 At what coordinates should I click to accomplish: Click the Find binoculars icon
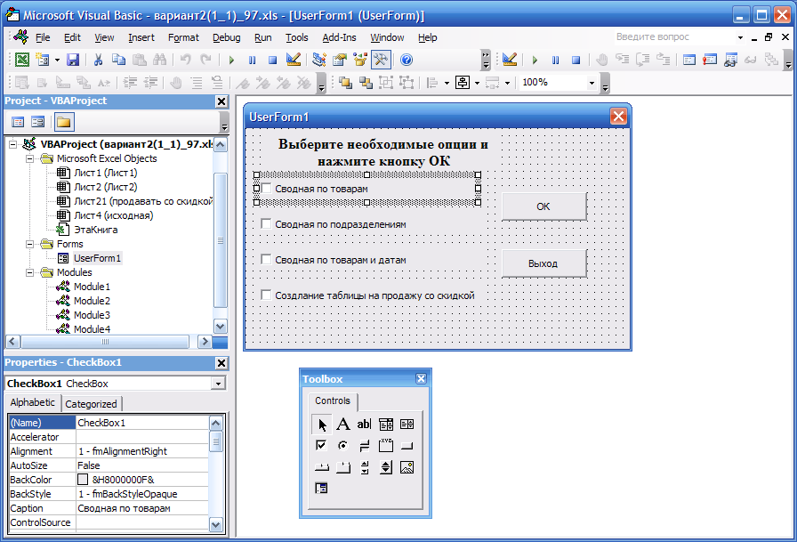tap(159, 60)
